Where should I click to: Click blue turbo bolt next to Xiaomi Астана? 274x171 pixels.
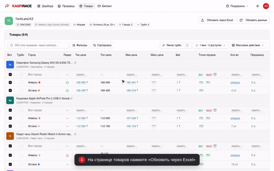[x=39, y=164]
